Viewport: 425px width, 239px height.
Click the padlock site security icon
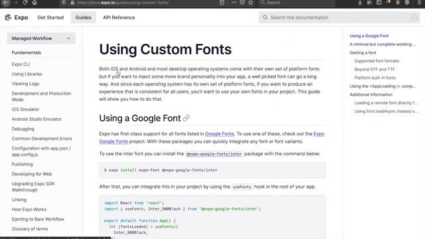[72, 3]
